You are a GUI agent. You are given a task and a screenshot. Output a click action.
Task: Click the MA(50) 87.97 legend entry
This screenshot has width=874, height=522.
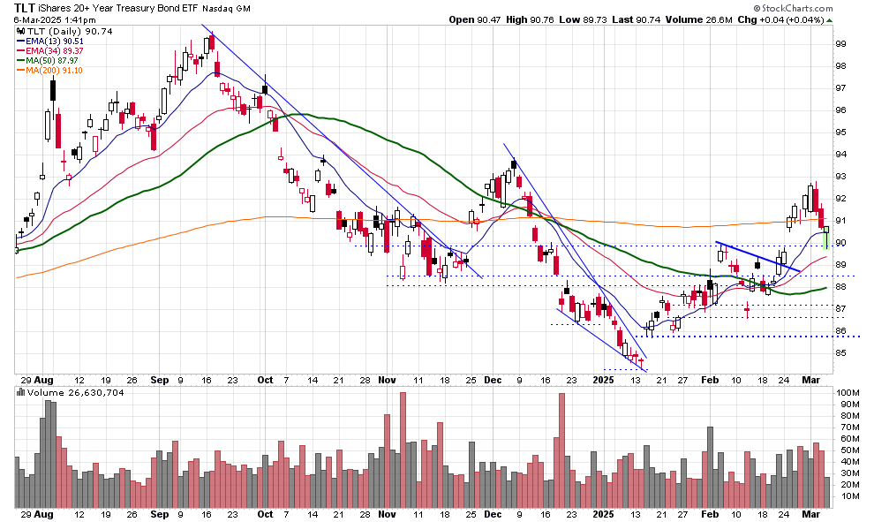(52, 60)
